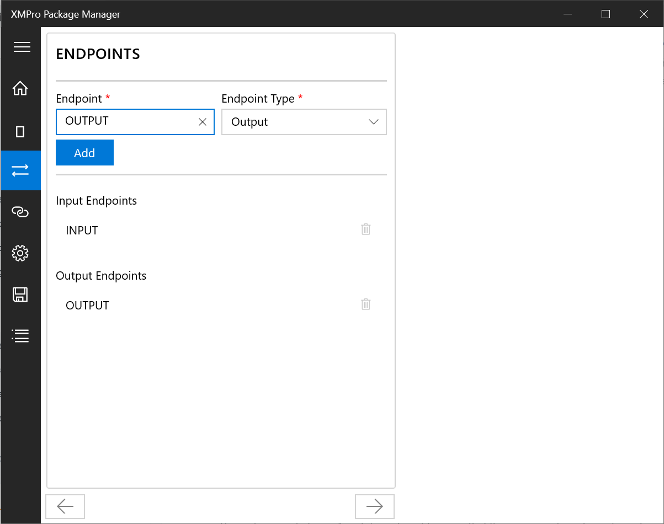664x524 pixels.
Task: Expand the Output selection list
Action: point(374,122)
